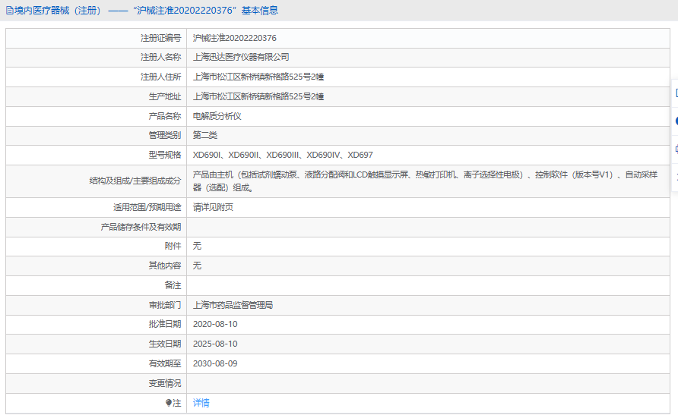Open the 详情 details link
This screenshot has height=415, width=678.
[x=201, y=403]
